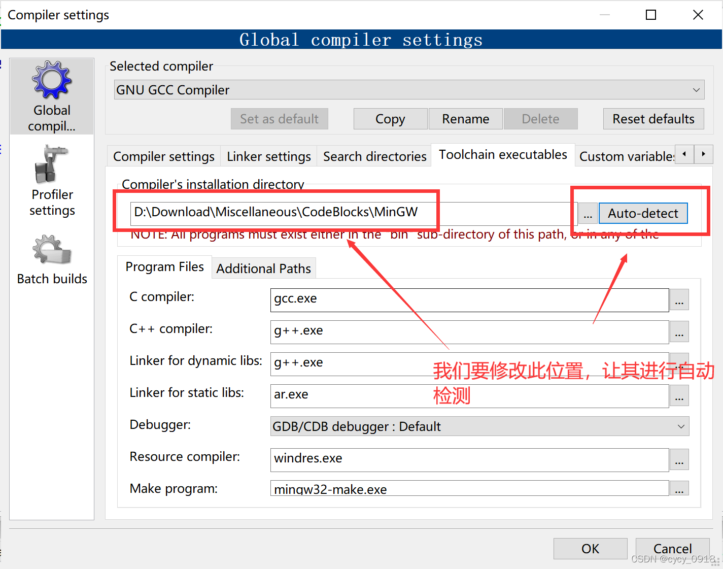
Task: Click the Auto-detect button
Action: pos(643,213)
